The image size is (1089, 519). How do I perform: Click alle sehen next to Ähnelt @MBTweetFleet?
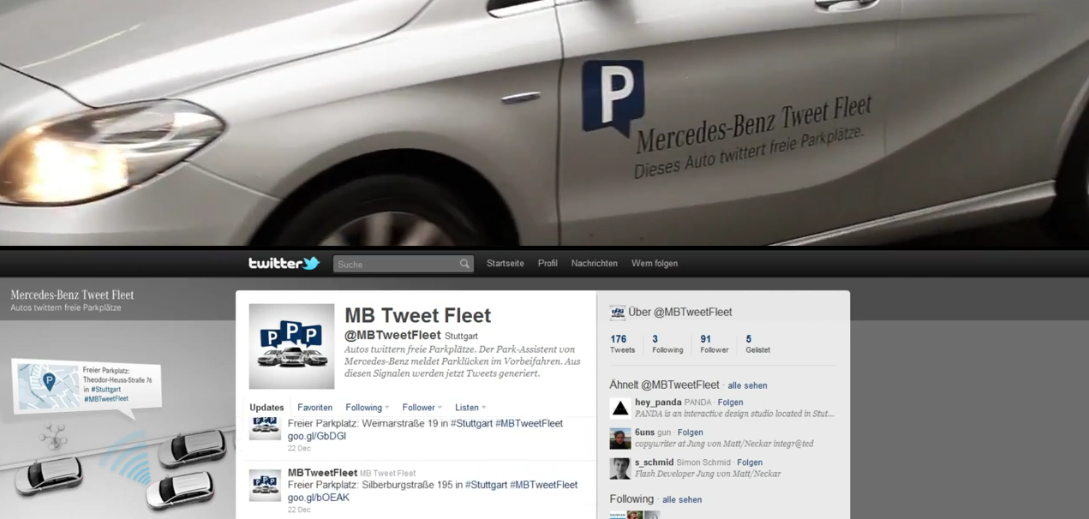pyautogui.click(x=747, y=385)
